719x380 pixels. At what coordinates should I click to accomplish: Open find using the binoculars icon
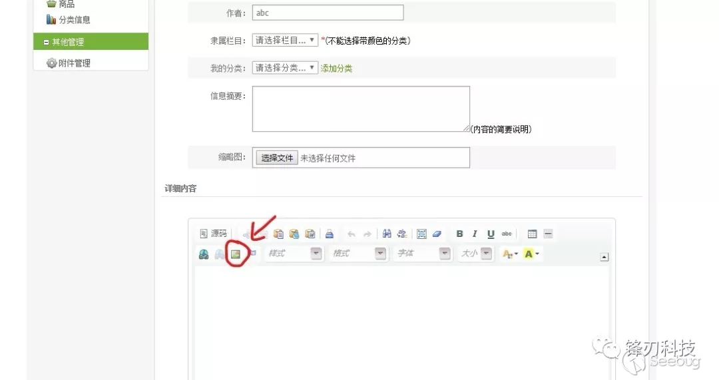[386, 234]
